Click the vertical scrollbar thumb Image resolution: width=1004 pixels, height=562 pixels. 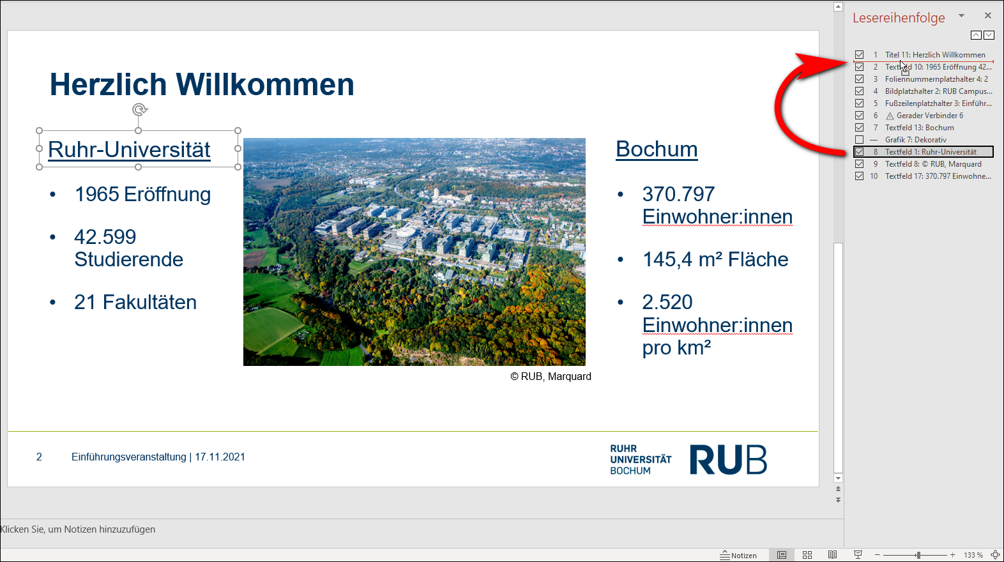(838, 358)
